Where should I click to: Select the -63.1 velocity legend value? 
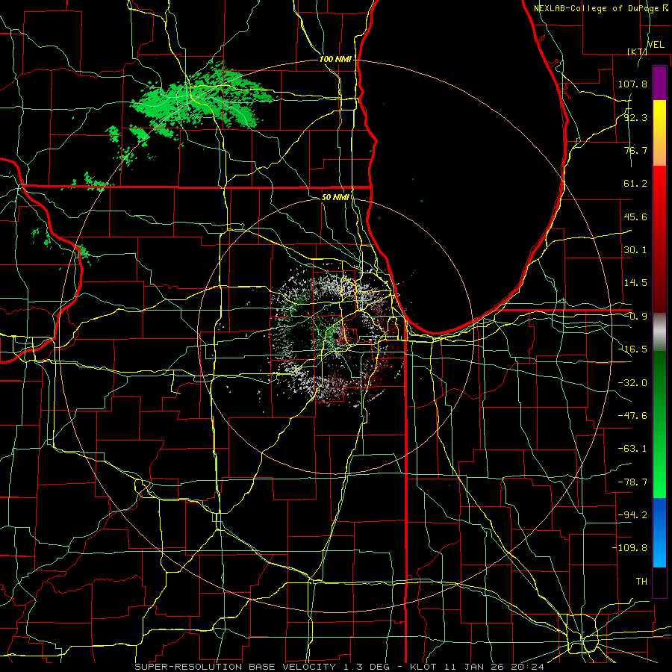pyautogui.click(x=632, y=449)
